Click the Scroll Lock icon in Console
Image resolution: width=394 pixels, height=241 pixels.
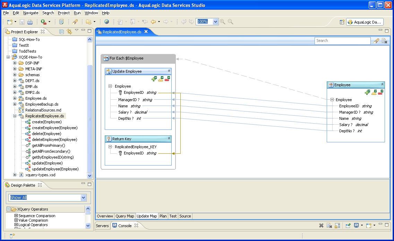337,225
